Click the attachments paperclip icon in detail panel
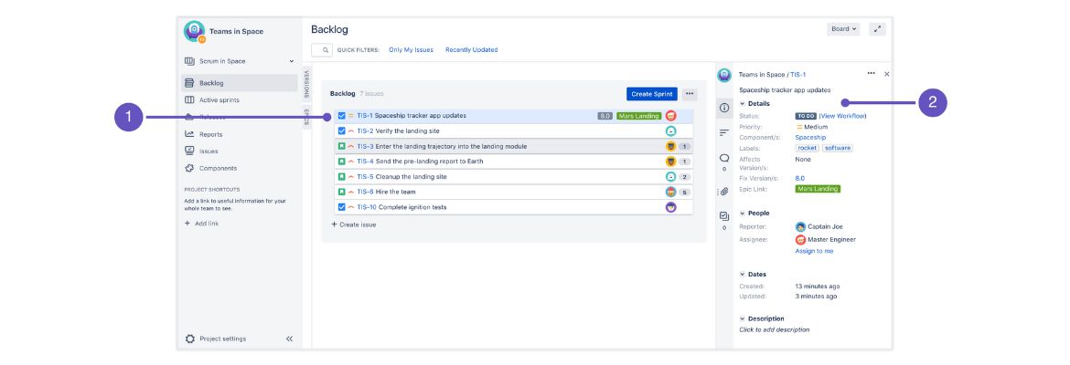This screenshot has width=1070, height=365. click(x=724, y=192)
